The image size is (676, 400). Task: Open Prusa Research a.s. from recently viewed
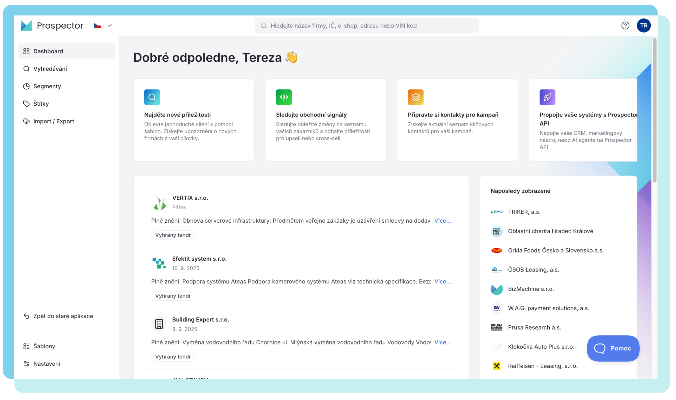click(534, 327)
